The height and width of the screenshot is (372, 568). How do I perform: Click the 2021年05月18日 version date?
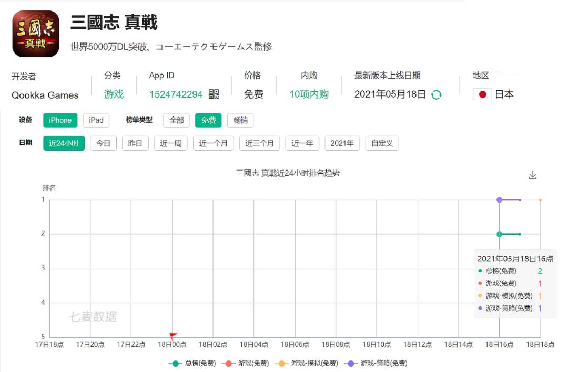point(390,94)
